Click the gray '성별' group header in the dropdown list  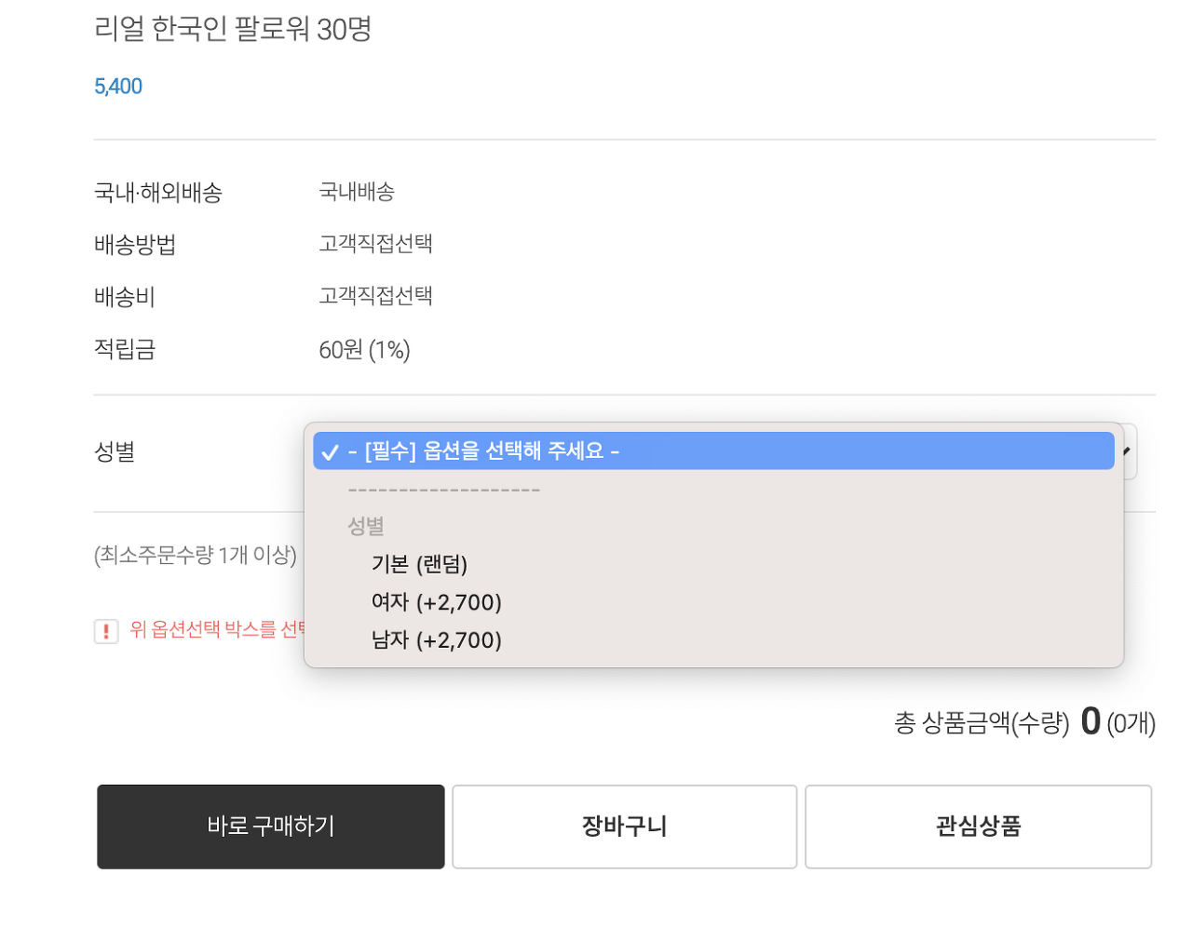pos(366,526)
